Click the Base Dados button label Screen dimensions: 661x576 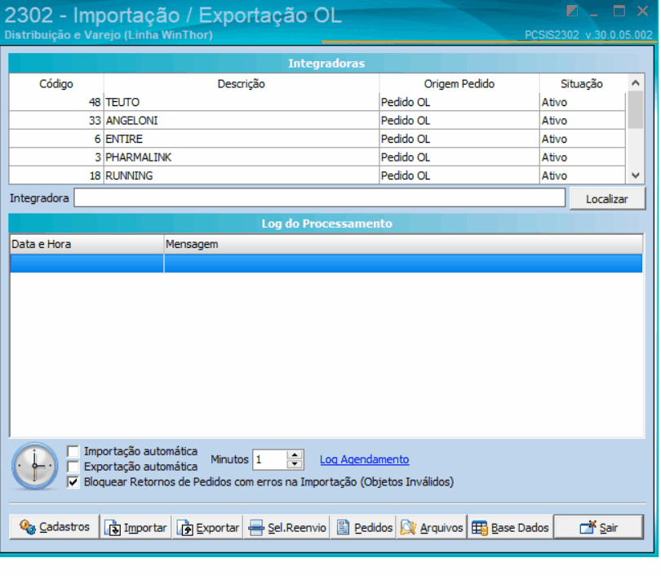click(x=520, y=528)
